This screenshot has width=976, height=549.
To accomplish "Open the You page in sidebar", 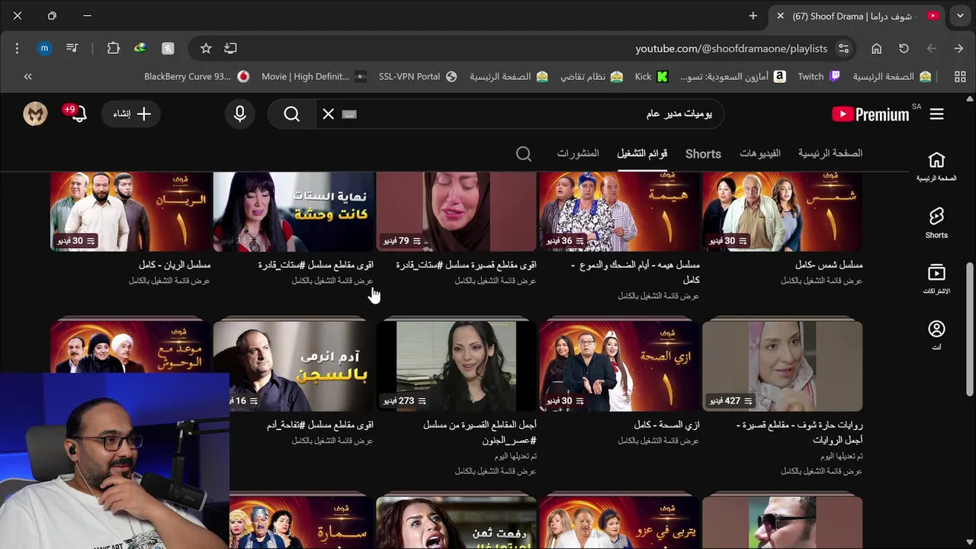I will [936, 335].
